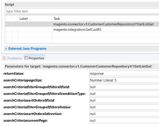
Task: Click the Label cell of GetCustRS row
Action: point(35,30)
